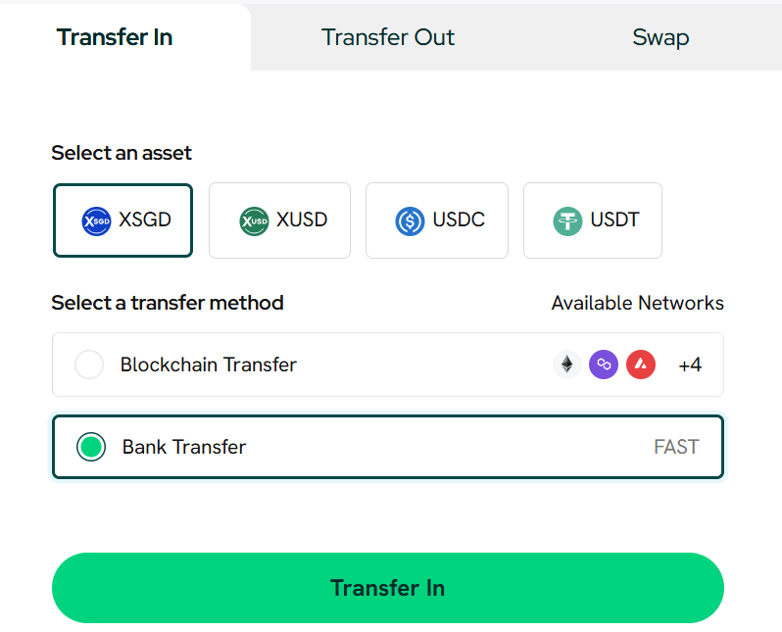Choose the XSGD asset card
This screenshot has width=782, height=632.
[123, 220]
